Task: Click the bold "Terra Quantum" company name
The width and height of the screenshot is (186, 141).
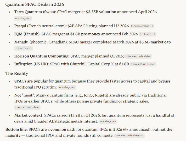Action: [x=28, y=12]
